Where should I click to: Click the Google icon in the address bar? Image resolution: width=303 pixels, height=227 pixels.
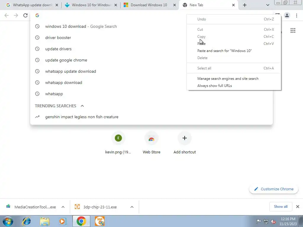[x=37, y=15]
